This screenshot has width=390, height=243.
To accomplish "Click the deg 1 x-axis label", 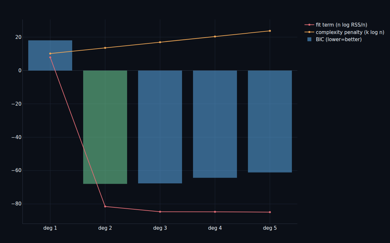I will [x=50, y=228].
